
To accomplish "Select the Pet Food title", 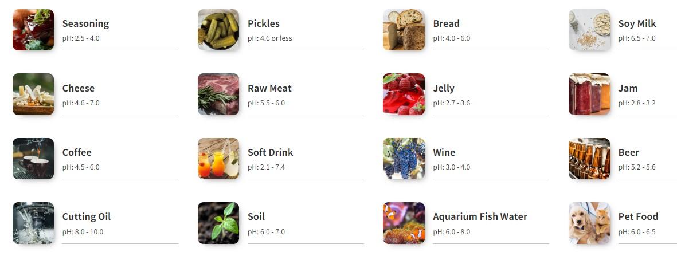I will (x=638, y=216).
